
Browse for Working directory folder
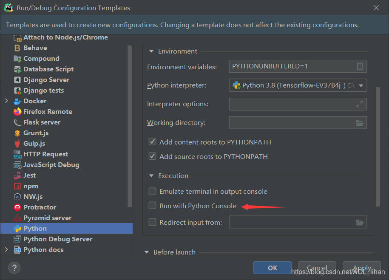click(360, 123)
